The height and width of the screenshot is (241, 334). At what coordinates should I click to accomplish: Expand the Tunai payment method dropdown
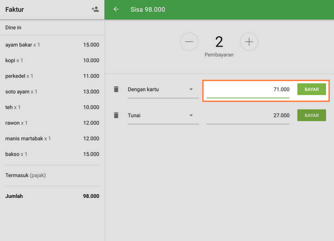(x=163, y=115)
